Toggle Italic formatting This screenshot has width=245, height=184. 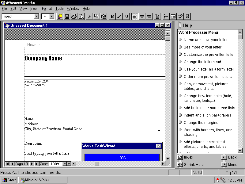coord(119,17)
